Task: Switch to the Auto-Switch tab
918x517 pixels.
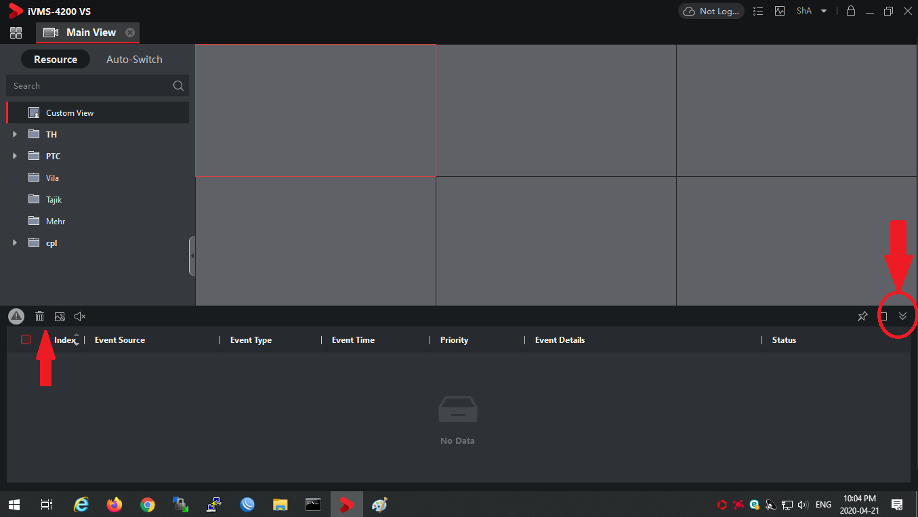Action: click(x=134, y=60)
